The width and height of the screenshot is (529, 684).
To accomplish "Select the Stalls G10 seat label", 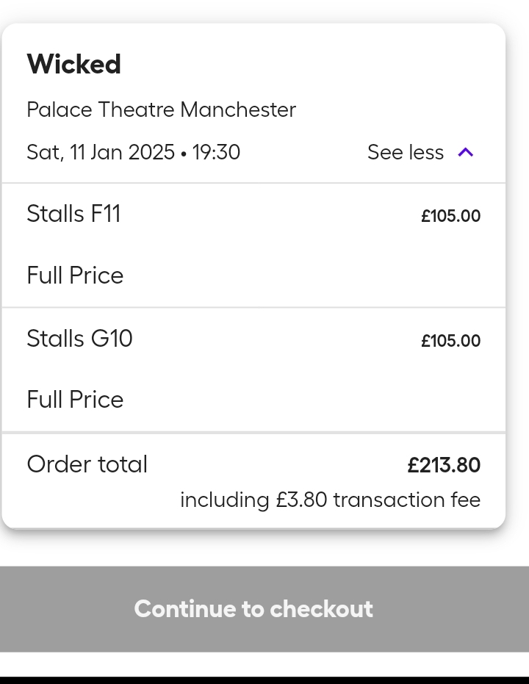I will click(79, 339).
